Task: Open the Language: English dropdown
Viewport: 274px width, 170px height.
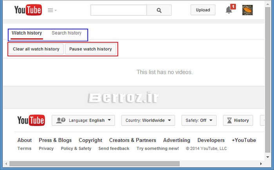Action: [83, 120]
